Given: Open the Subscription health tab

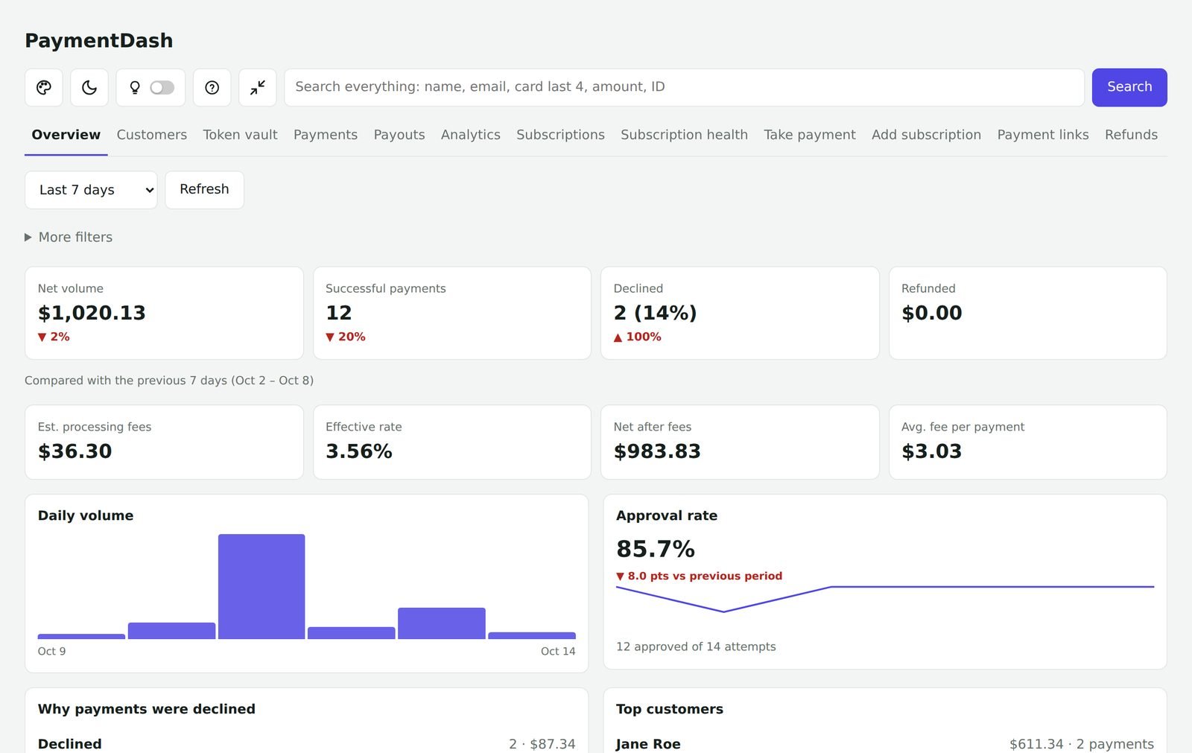Looking at the screenshot, I should click(x=684, y=135).
